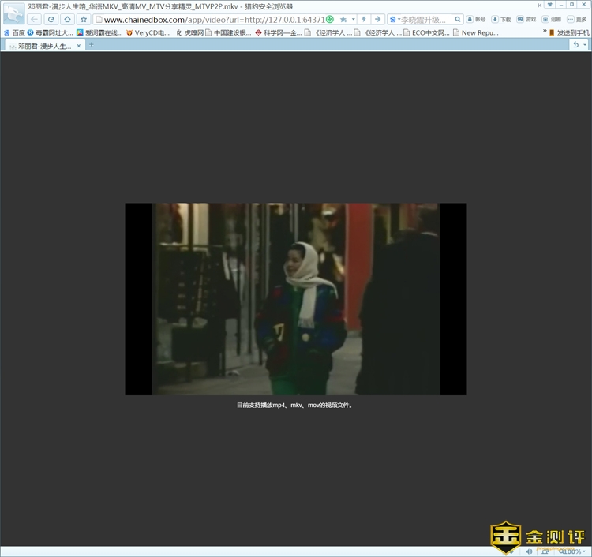Click the forward go arrow beside address bar
The image size is (592, 557).
click(377, 19)
